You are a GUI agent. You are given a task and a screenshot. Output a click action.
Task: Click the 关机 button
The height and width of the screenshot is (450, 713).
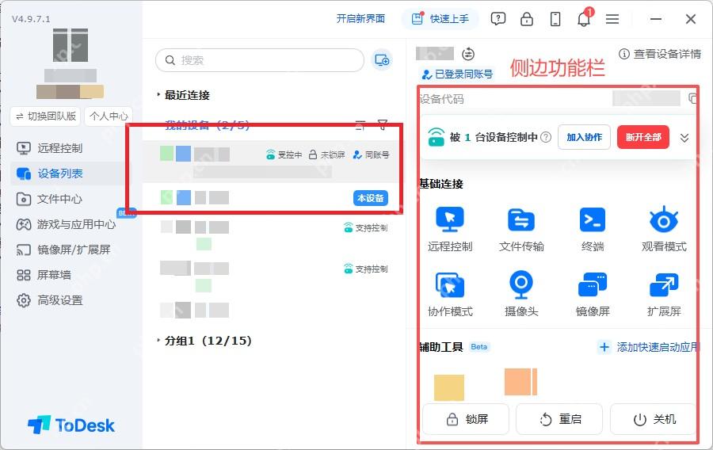click(x=654, y=419)
